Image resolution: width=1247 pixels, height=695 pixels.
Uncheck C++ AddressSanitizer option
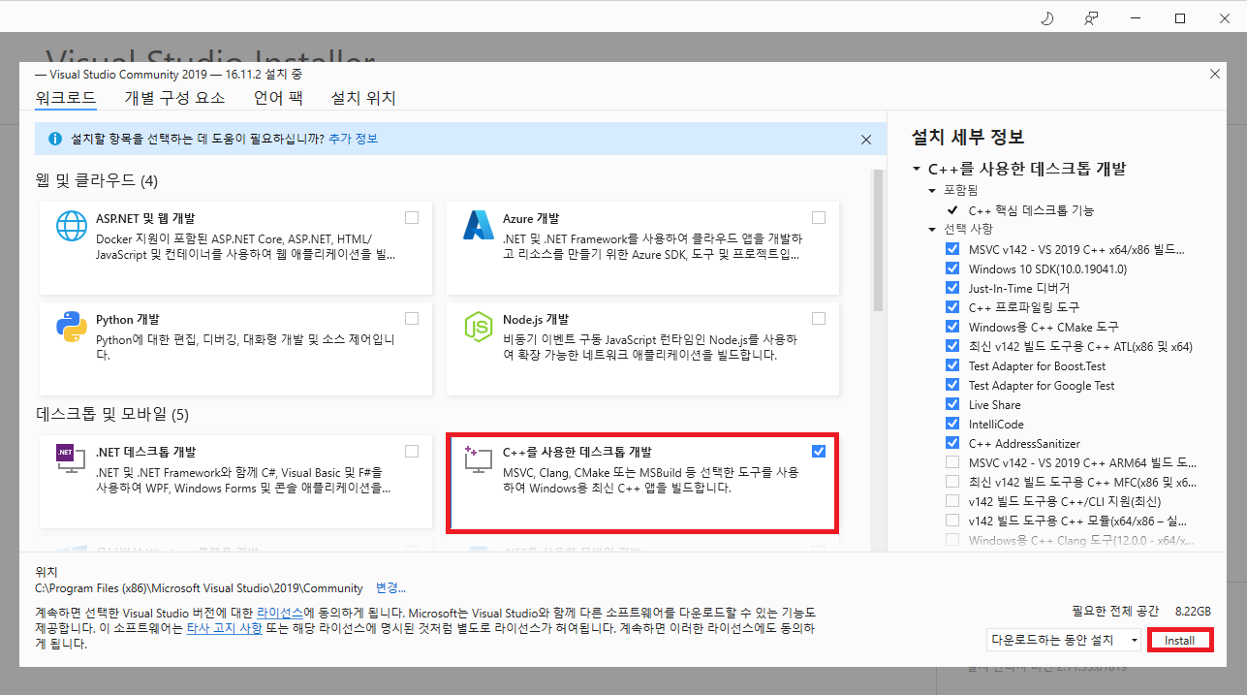[952, 443]
